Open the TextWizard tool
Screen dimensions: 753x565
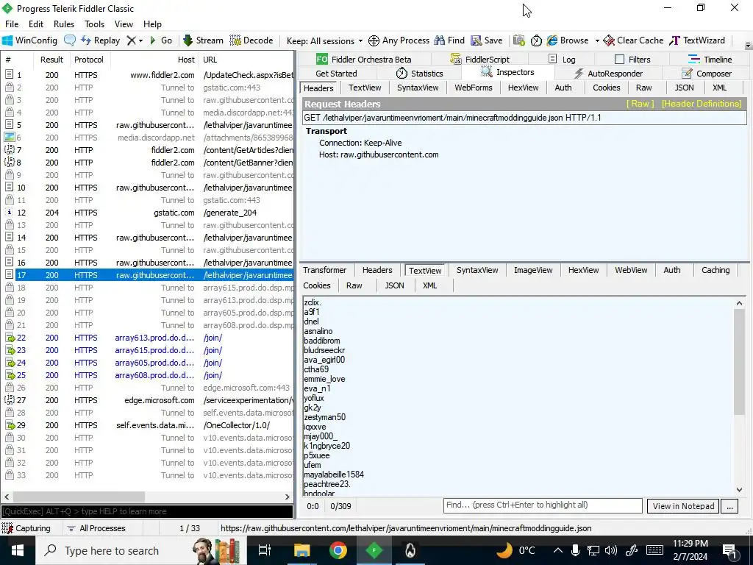[697, 40]
